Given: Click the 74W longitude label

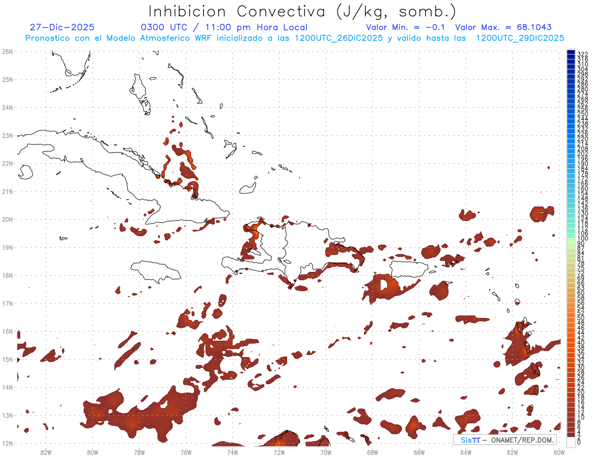Looking at the screenshot, I should [x=232, y=452].
